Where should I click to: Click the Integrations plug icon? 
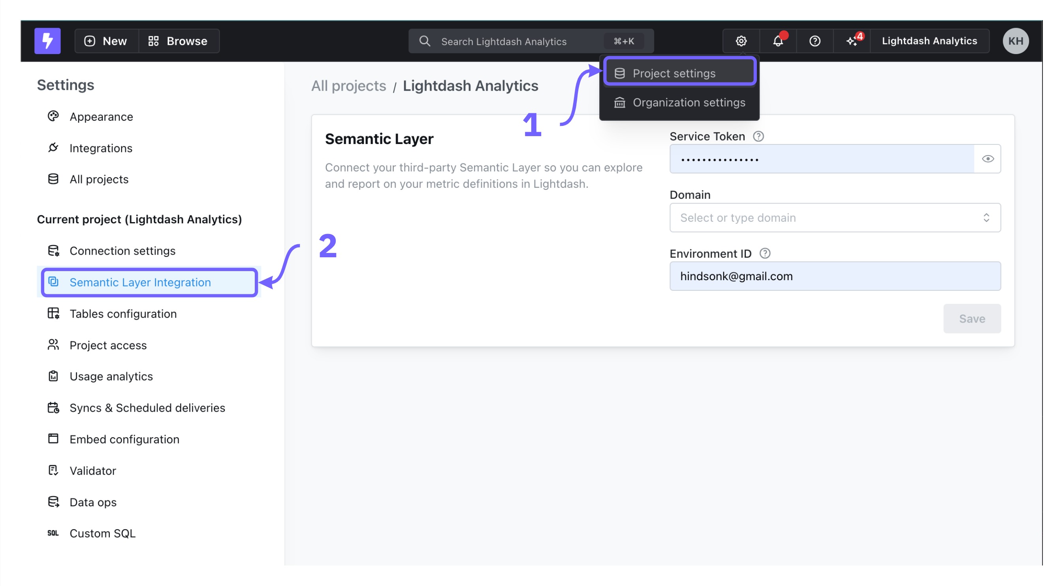click(x=53, y=148)
